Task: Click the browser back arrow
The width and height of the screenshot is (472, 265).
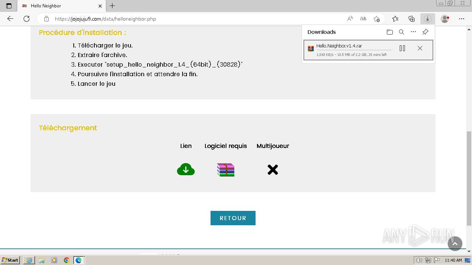Action: coord(10,19)
